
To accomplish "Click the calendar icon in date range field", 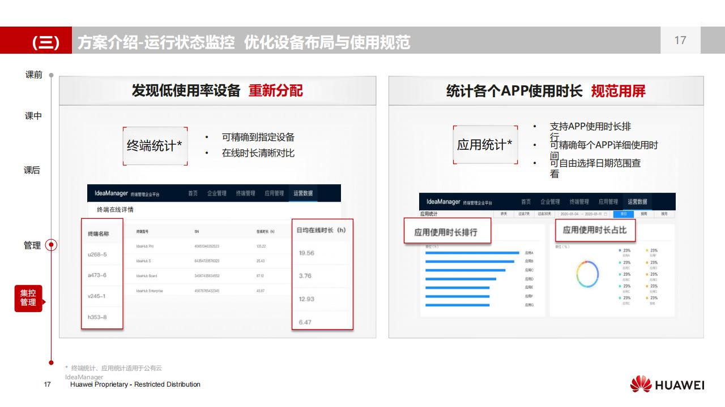I will click(605, 214).
